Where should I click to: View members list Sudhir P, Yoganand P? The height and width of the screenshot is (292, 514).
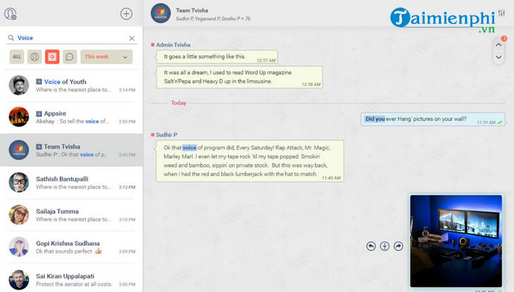213,19
